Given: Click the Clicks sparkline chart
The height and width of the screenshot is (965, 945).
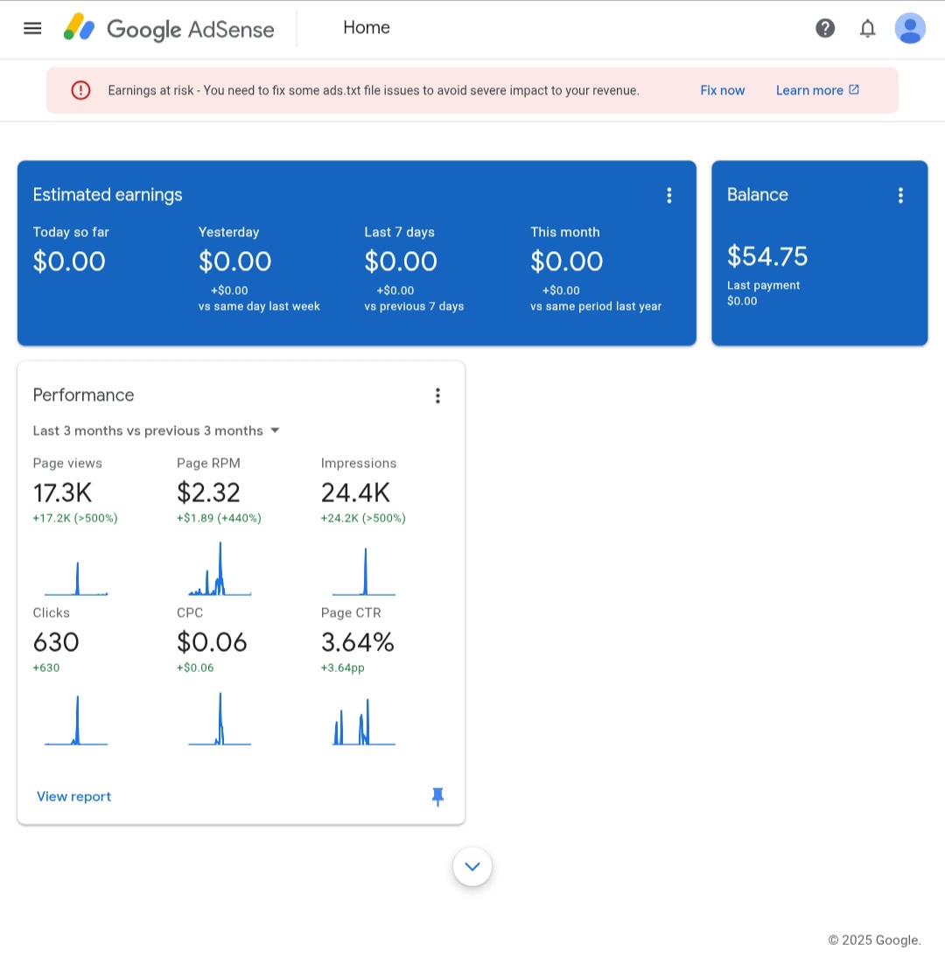Looking at the screenshot, I should [x=76, y=720].
